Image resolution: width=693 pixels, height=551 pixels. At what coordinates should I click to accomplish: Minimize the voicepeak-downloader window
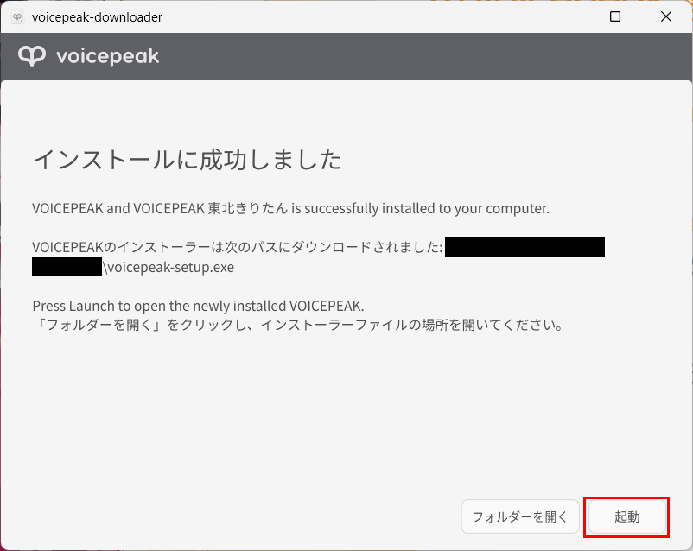click(565, 16)
